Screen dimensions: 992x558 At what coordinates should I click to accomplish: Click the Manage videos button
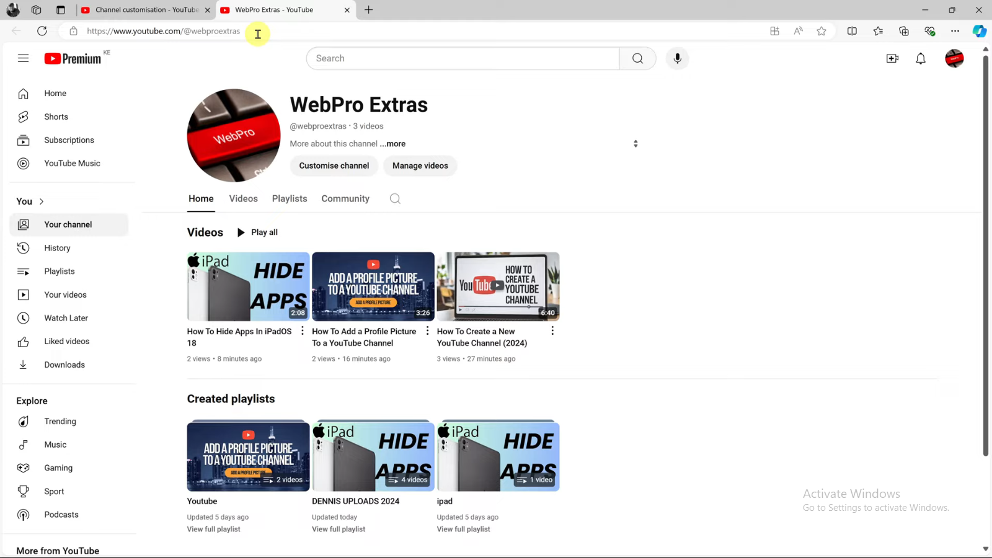pyautogui.click(x=420, y=166)
